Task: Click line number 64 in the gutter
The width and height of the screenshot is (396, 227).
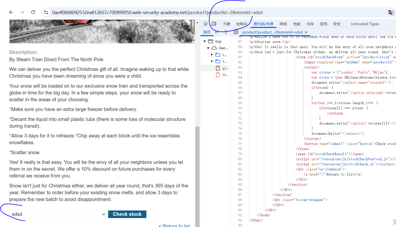Action: click(x=240, y=77)
